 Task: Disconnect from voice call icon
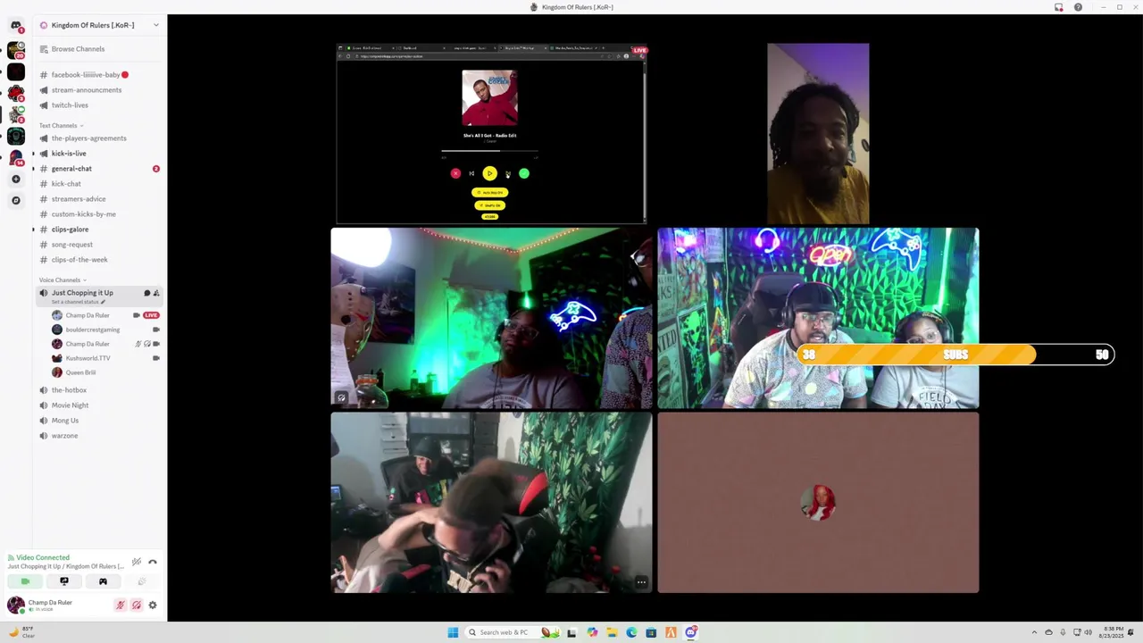[x=153, y=562]
